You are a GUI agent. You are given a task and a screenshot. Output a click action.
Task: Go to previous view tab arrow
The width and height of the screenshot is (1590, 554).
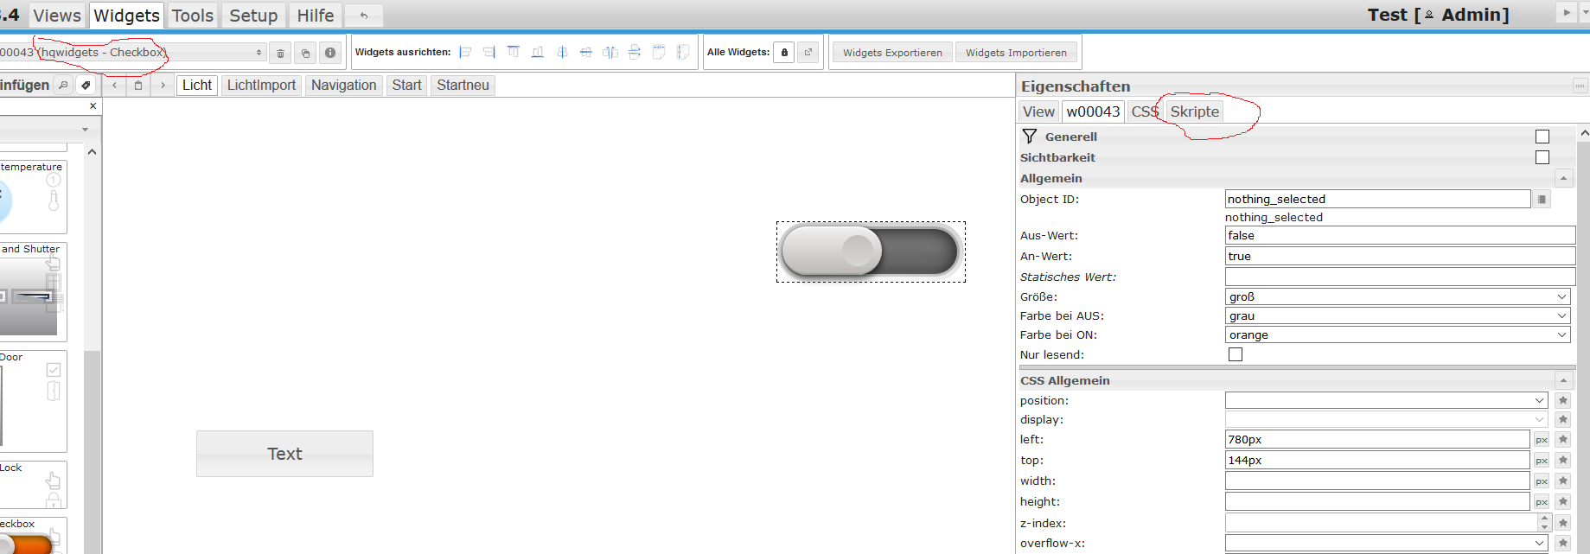[114, 85]
